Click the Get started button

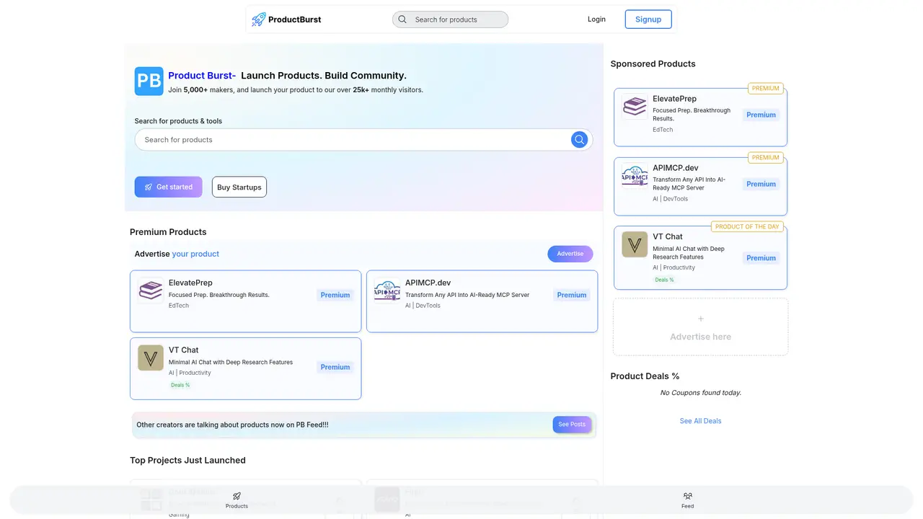[x=168, y=187]
